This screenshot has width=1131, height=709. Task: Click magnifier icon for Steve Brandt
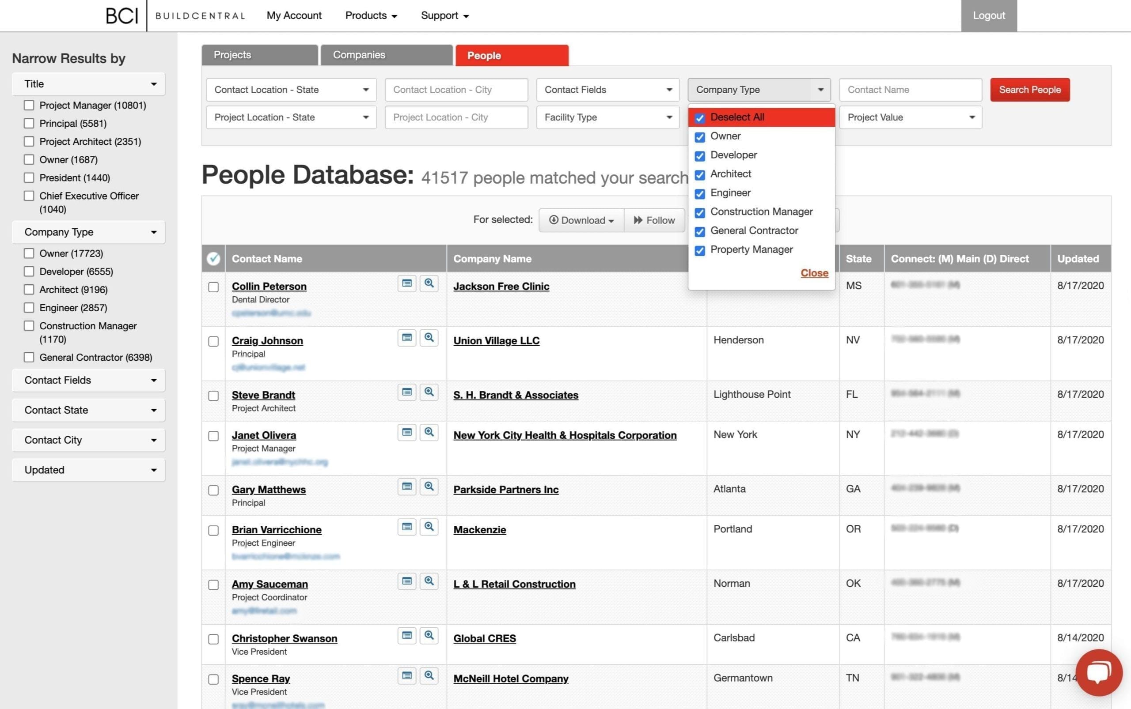click(429, 392)
